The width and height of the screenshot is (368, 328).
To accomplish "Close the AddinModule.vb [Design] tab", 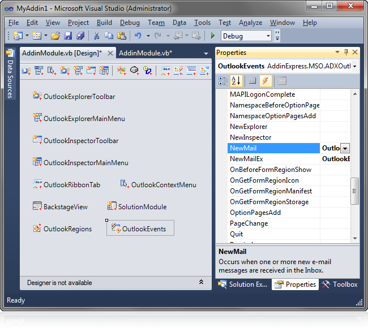I will click(110, 54).
